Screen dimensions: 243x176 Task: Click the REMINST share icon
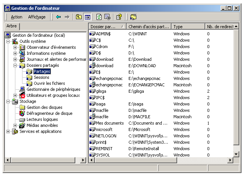point(92,149)
